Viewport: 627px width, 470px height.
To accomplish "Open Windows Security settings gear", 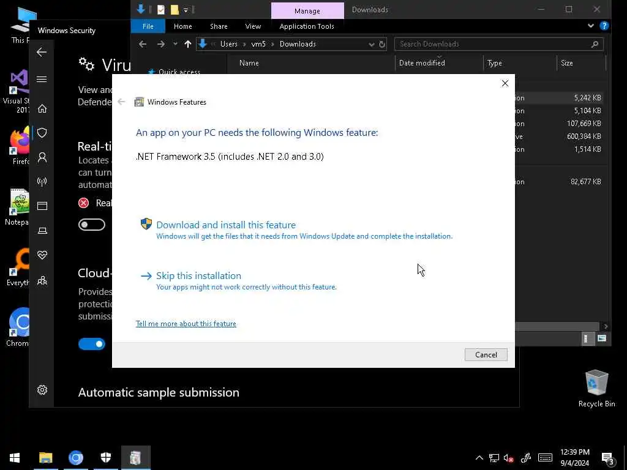I will pos(42,390).
